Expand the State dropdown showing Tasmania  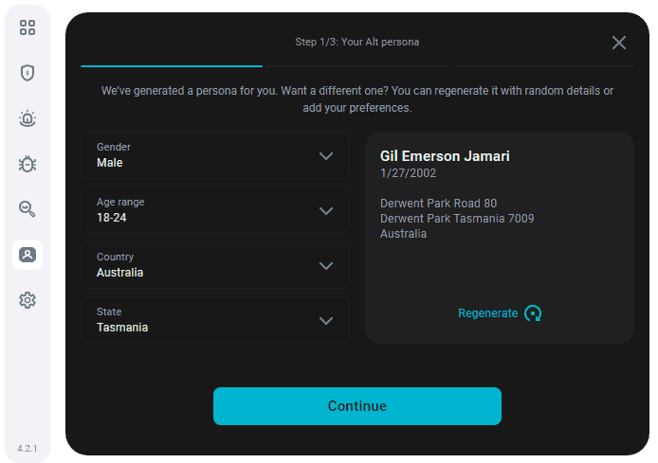[x=215, y=320]
